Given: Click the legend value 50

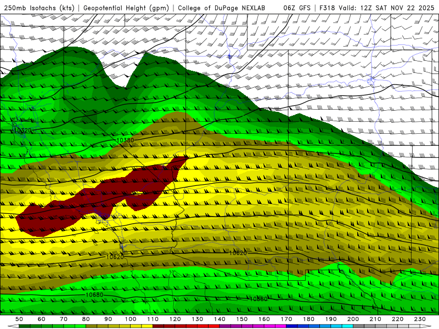Looking at the screenshot, I should (x=19, y=319).
